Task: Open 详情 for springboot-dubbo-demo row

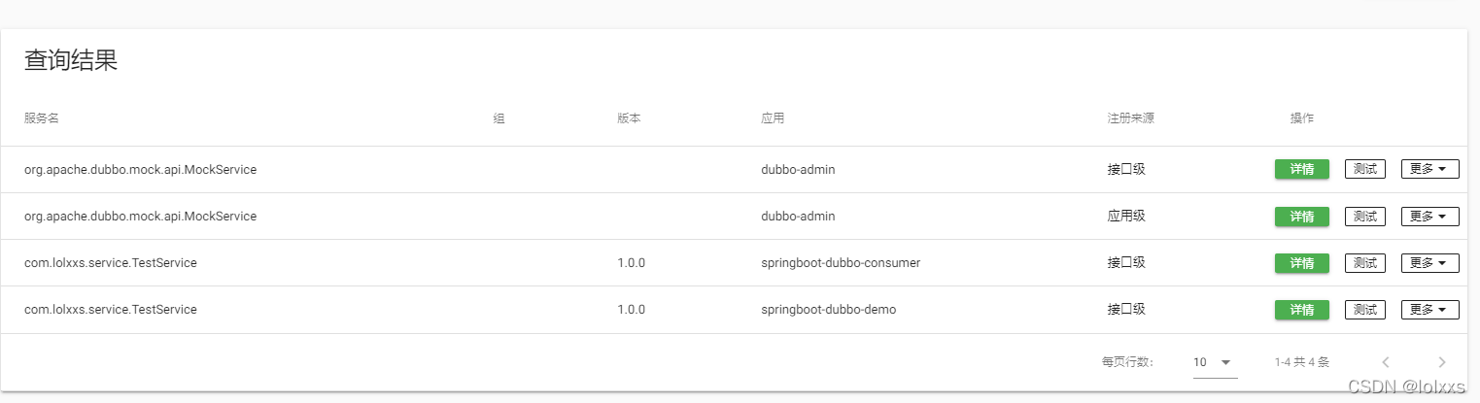Action: [x=1301, y=310]
